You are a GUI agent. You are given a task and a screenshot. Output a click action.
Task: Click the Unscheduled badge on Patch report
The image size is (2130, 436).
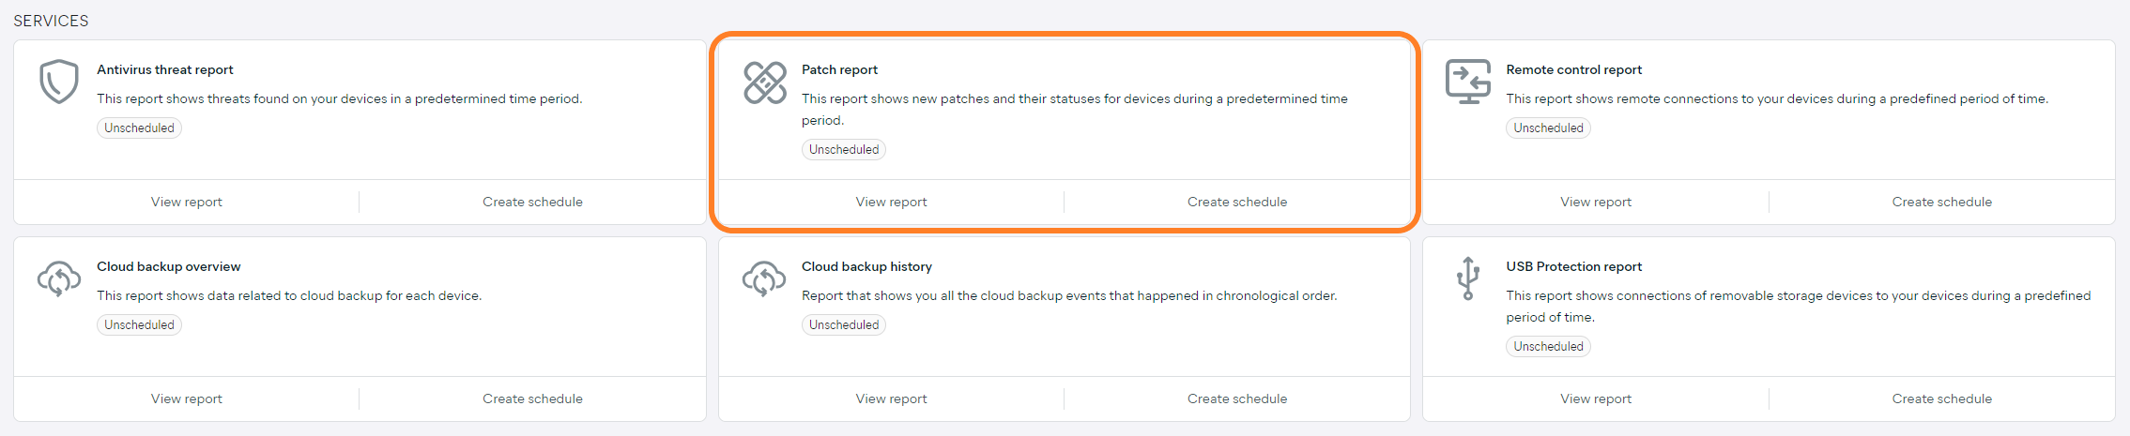click(844, 149)
